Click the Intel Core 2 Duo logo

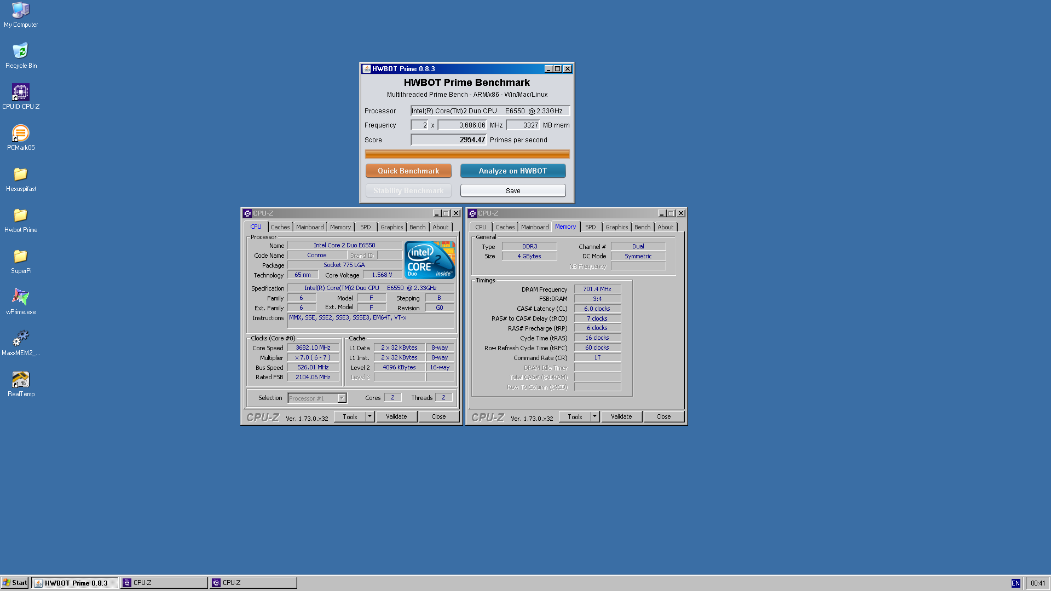(x=430, y=260)
